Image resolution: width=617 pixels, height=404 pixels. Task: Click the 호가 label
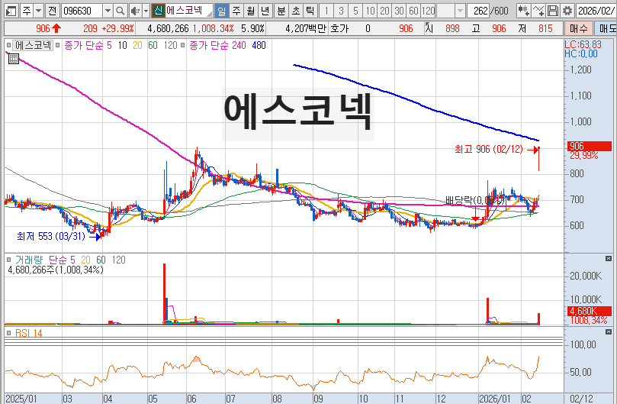(x=339, y=28)
